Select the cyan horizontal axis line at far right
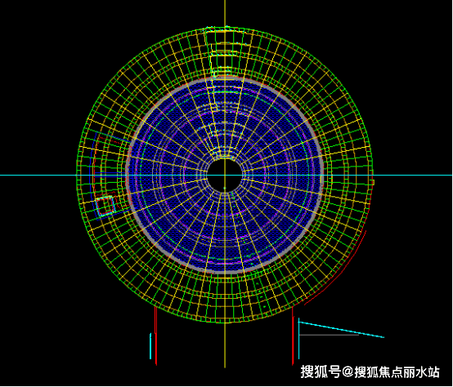 coord(413,175)
